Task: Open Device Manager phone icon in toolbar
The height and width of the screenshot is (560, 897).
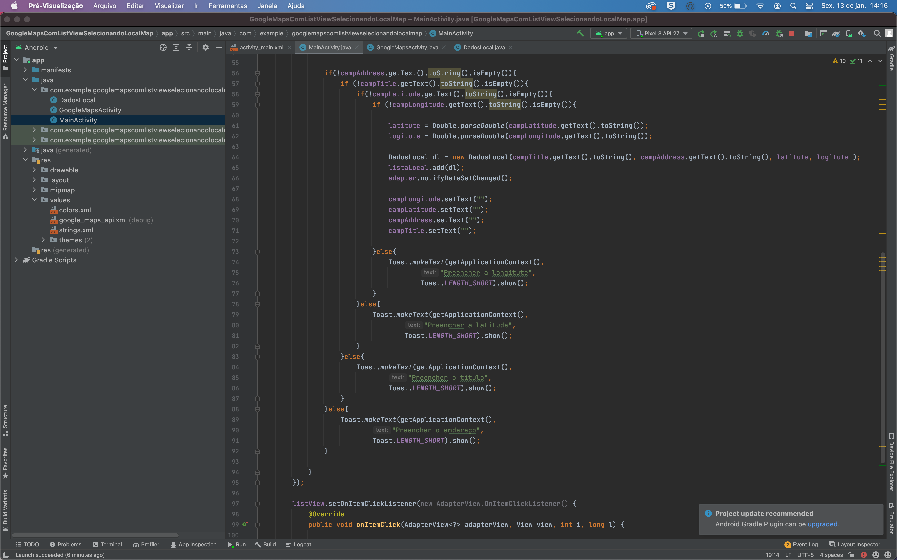Action: click(x=849, y=33)
